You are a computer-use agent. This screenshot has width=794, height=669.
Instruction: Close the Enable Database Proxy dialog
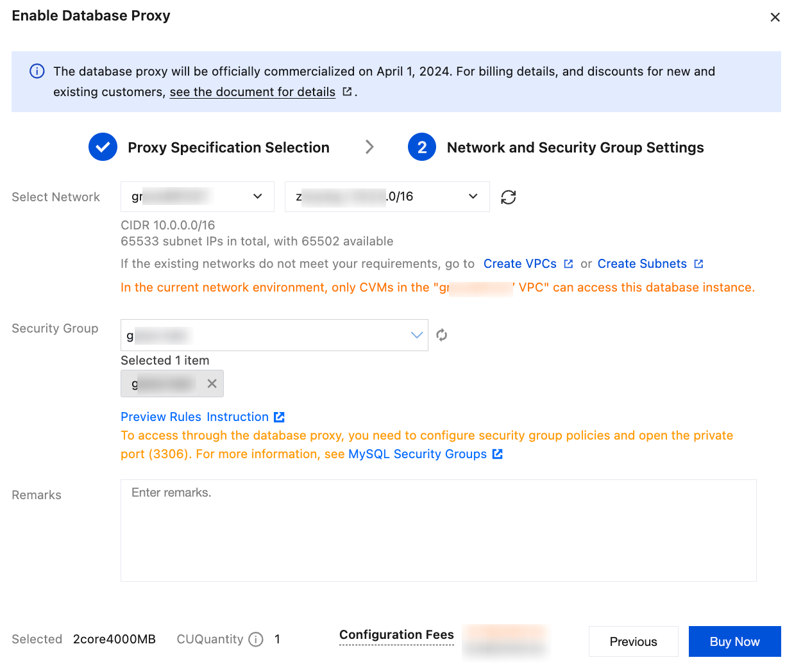pos(775,17)
